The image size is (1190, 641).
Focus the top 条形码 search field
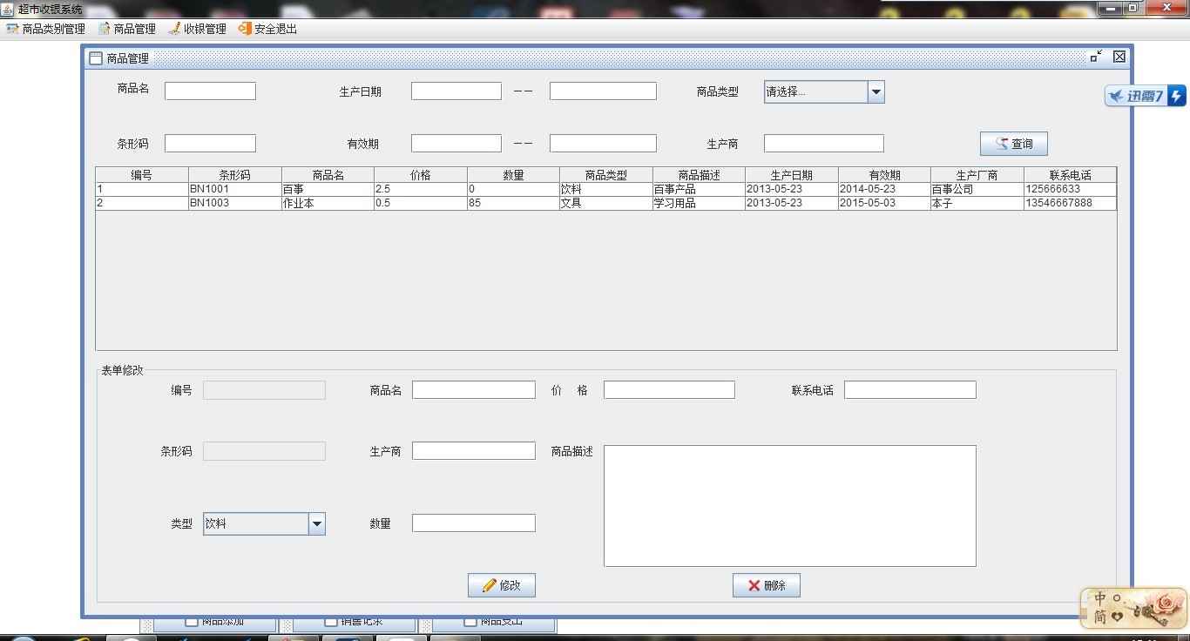pos(210,143)
